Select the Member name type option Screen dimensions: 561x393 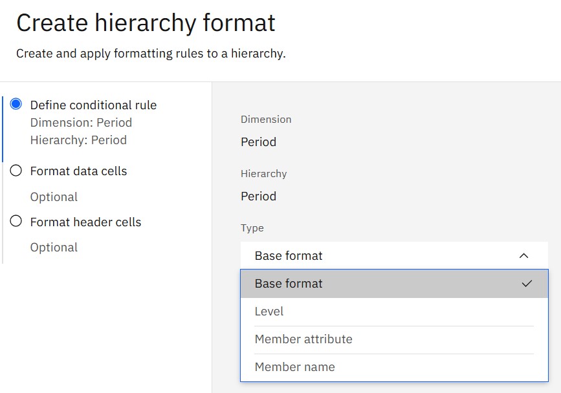tap(295, 367)
